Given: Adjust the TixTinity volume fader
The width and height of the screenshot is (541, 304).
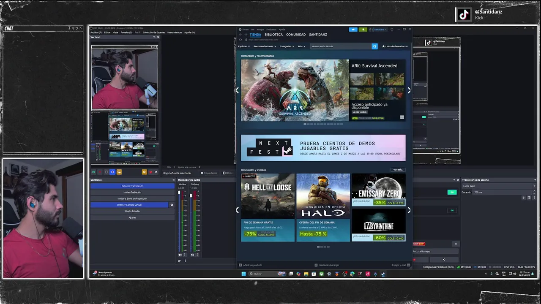Looking at the screenshot, I should (191, 195).
